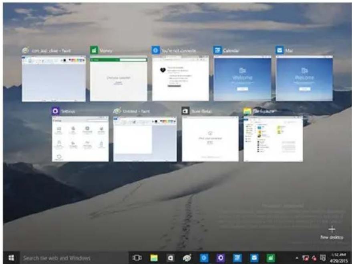Image resolution: width=352 pixels, height=264 pixels.
Task: Click the Mail app icon above its thumbnail
Action: [x=280, y=50]
